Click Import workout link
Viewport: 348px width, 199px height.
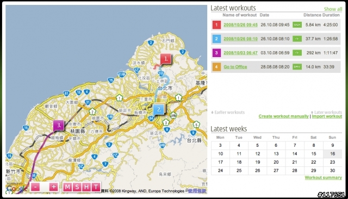(327, 116)
